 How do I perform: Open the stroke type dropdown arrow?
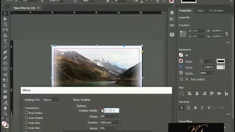(x=227, y=61)
